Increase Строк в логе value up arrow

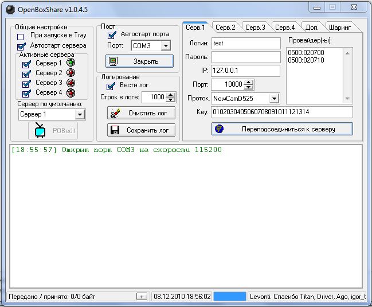170,95
